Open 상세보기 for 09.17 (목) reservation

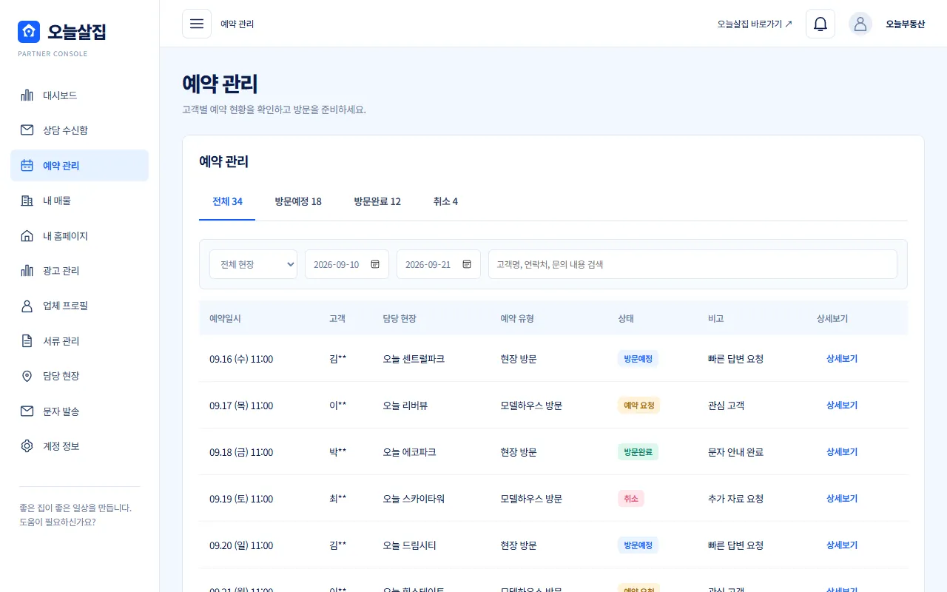coord(842,405)
